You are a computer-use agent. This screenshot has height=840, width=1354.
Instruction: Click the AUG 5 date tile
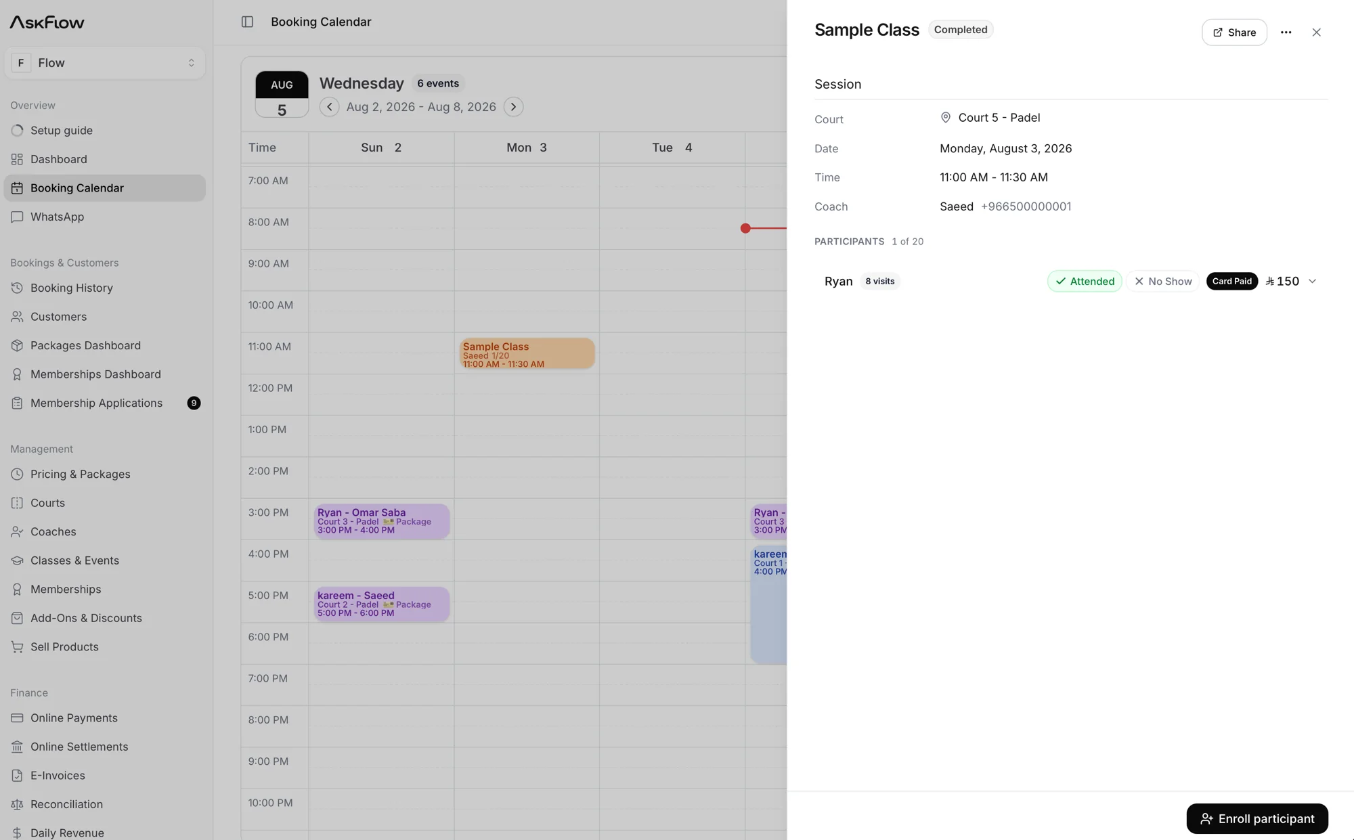click(x=282, y=94)
